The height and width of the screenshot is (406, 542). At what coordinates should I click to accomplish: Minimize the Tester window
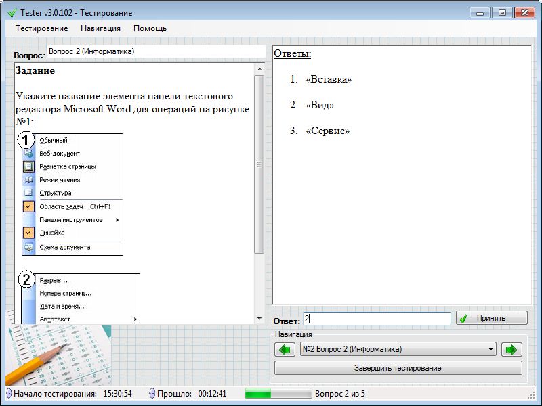point(480,13)
